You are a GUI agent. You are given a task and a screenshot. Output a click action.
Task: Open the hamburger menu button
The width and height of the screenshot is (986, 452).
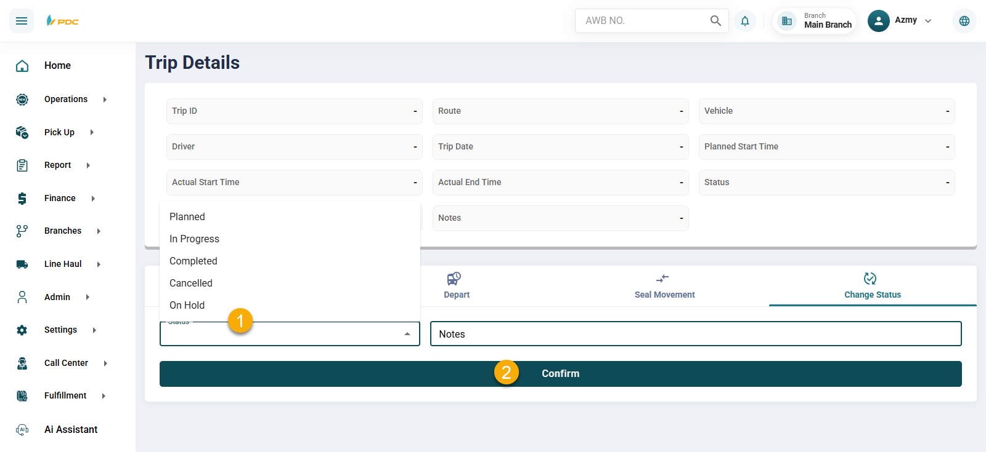[x=22, y=21]
